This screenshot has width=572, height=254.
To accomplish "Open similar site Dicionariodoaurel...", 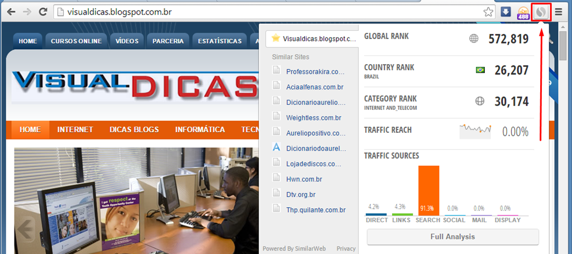I will (x=316, y=148).
